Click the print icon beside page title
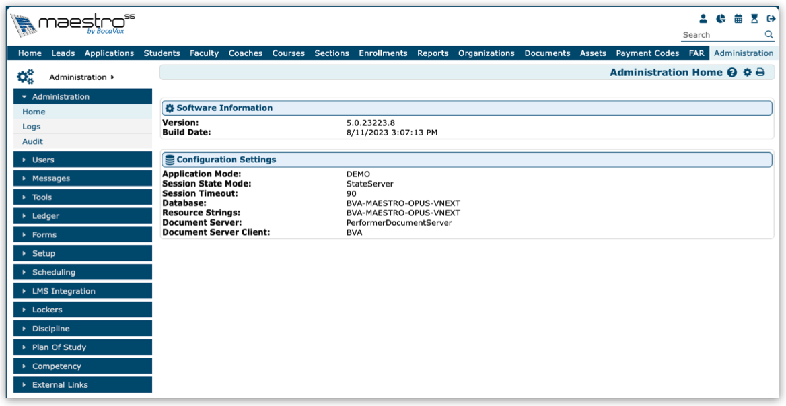The width and height of the screenshot is (786, 406). 760,73
